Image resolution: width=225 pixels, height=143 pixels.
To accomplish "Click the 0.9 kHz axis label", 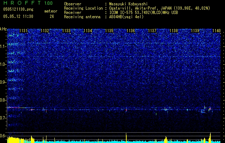I will 3,82.
